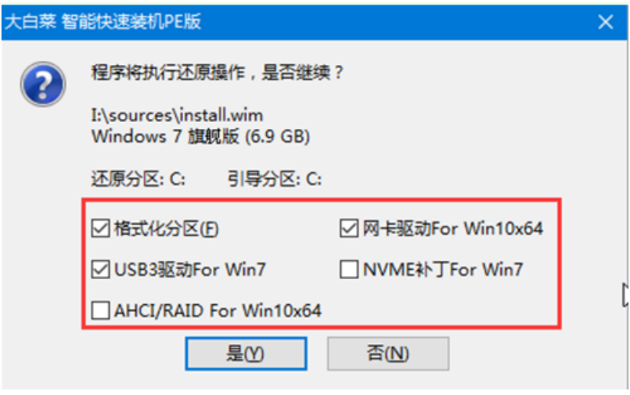Tick the AHCI/RAID For Win10x64 checkbox

click(101, 310)
